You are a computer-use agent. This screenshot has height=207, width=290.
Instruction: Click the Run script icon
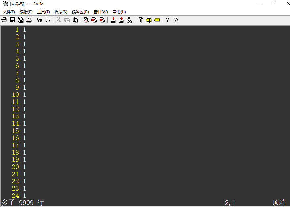129,20
